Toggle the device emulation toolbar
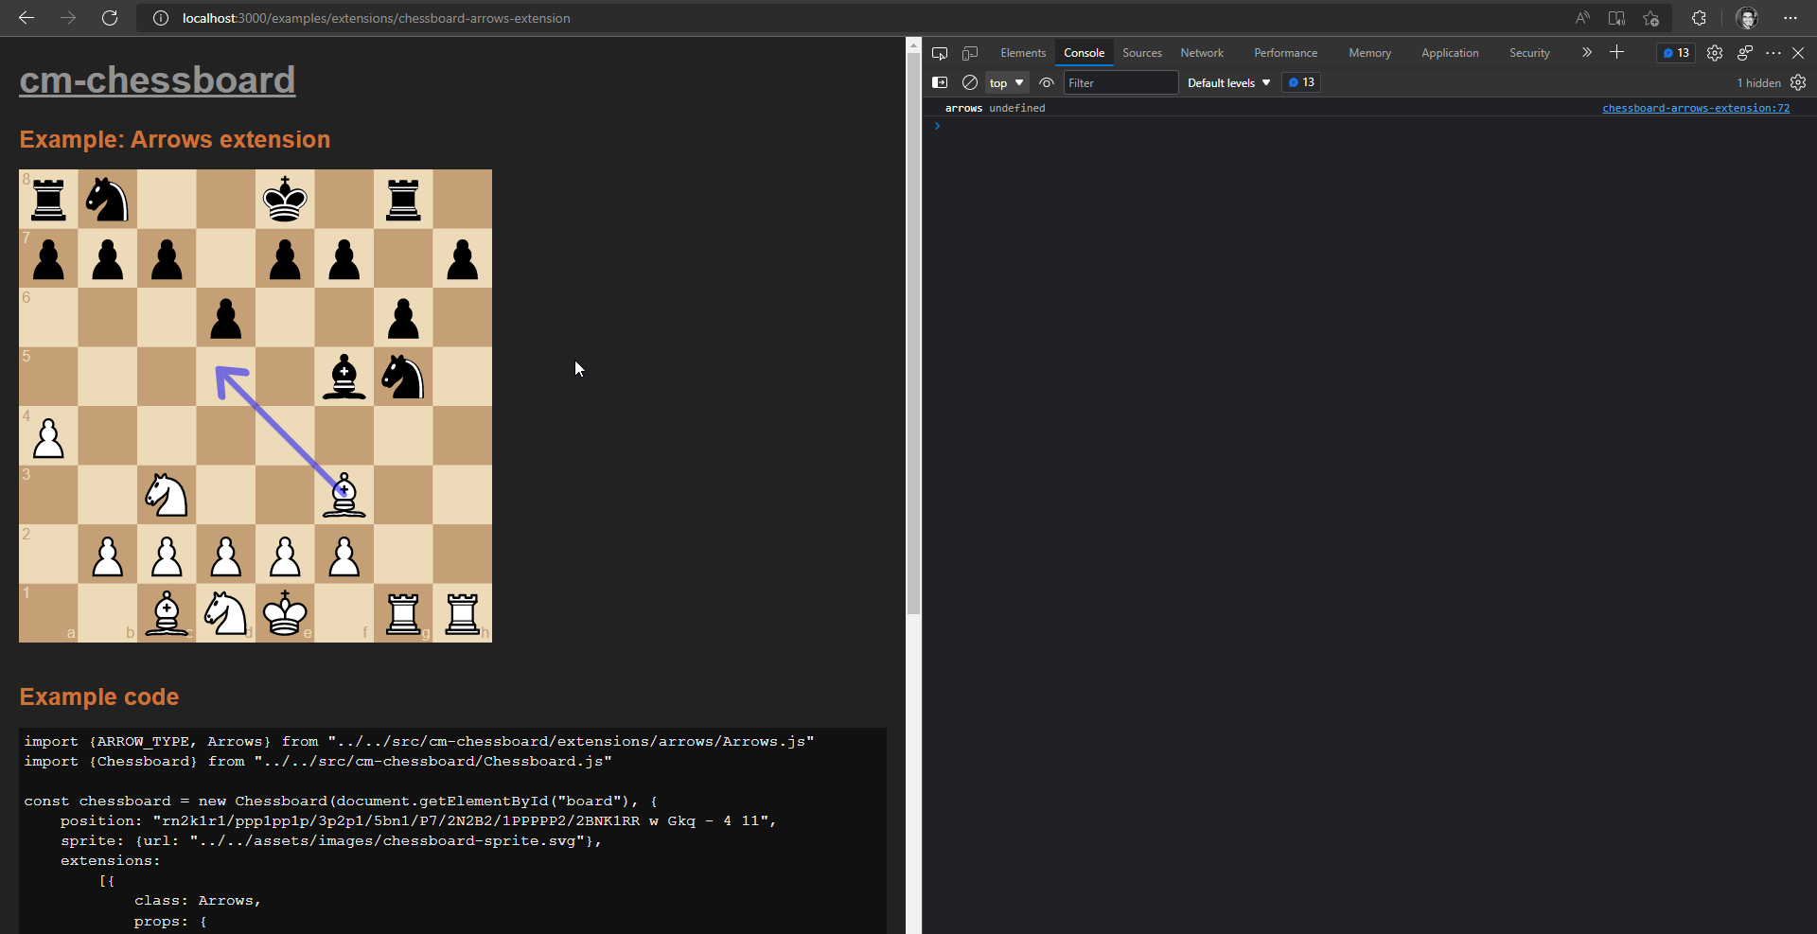The image size is (1817, 934). click(970, 53)
